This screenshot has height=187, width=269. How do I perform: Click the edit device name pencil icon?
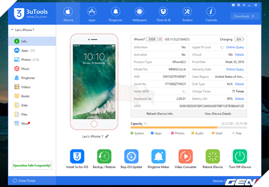coord(107,136)
